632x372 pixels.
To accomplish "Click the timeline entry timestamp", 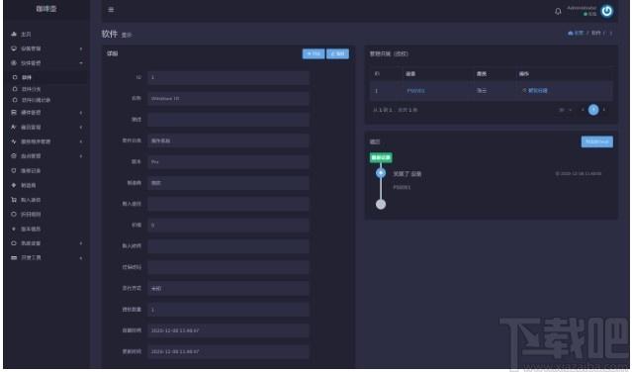I will tap(578, 174).
